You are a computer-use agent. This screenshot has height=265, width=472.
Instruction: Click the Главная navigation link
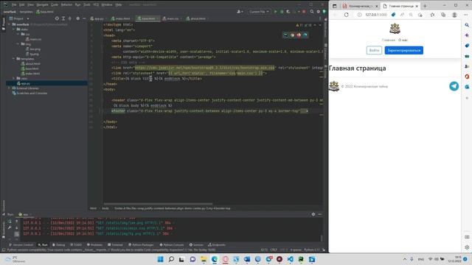tap(389, 40)
